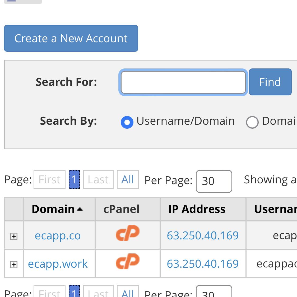Click the top Per Page input box
Screen dimensions: 297x297
214,181
